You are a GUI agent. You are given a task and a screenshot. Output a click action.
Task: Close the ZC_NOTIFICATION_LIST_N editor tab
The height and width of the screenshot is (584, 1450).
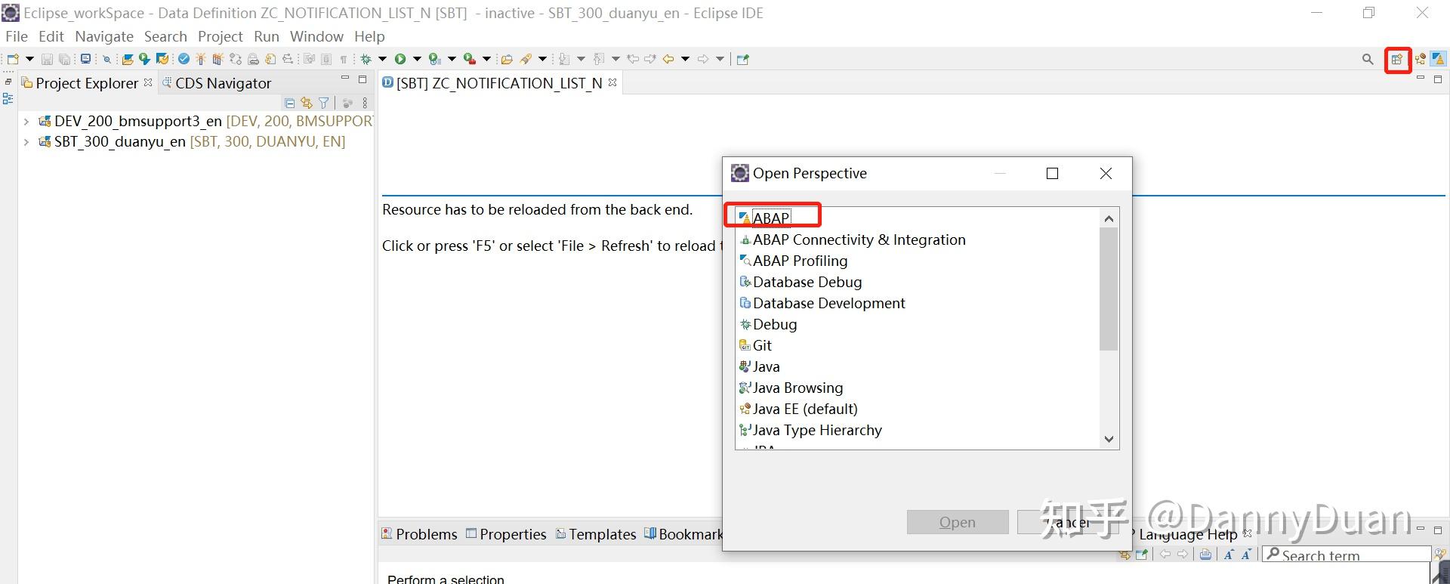click(x=612, y=82)
